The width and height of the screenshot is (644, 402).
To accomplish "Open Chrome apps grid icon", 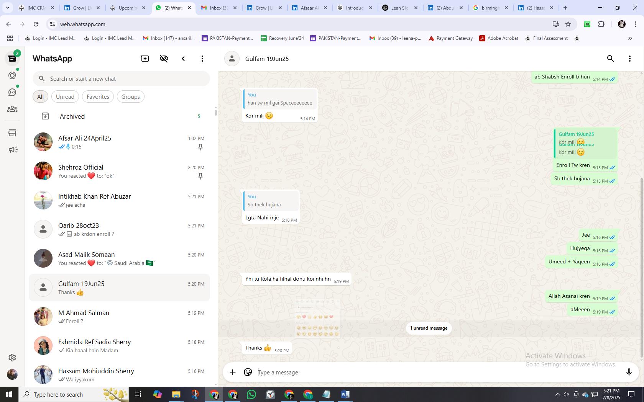I will click(x=10, y=38).
